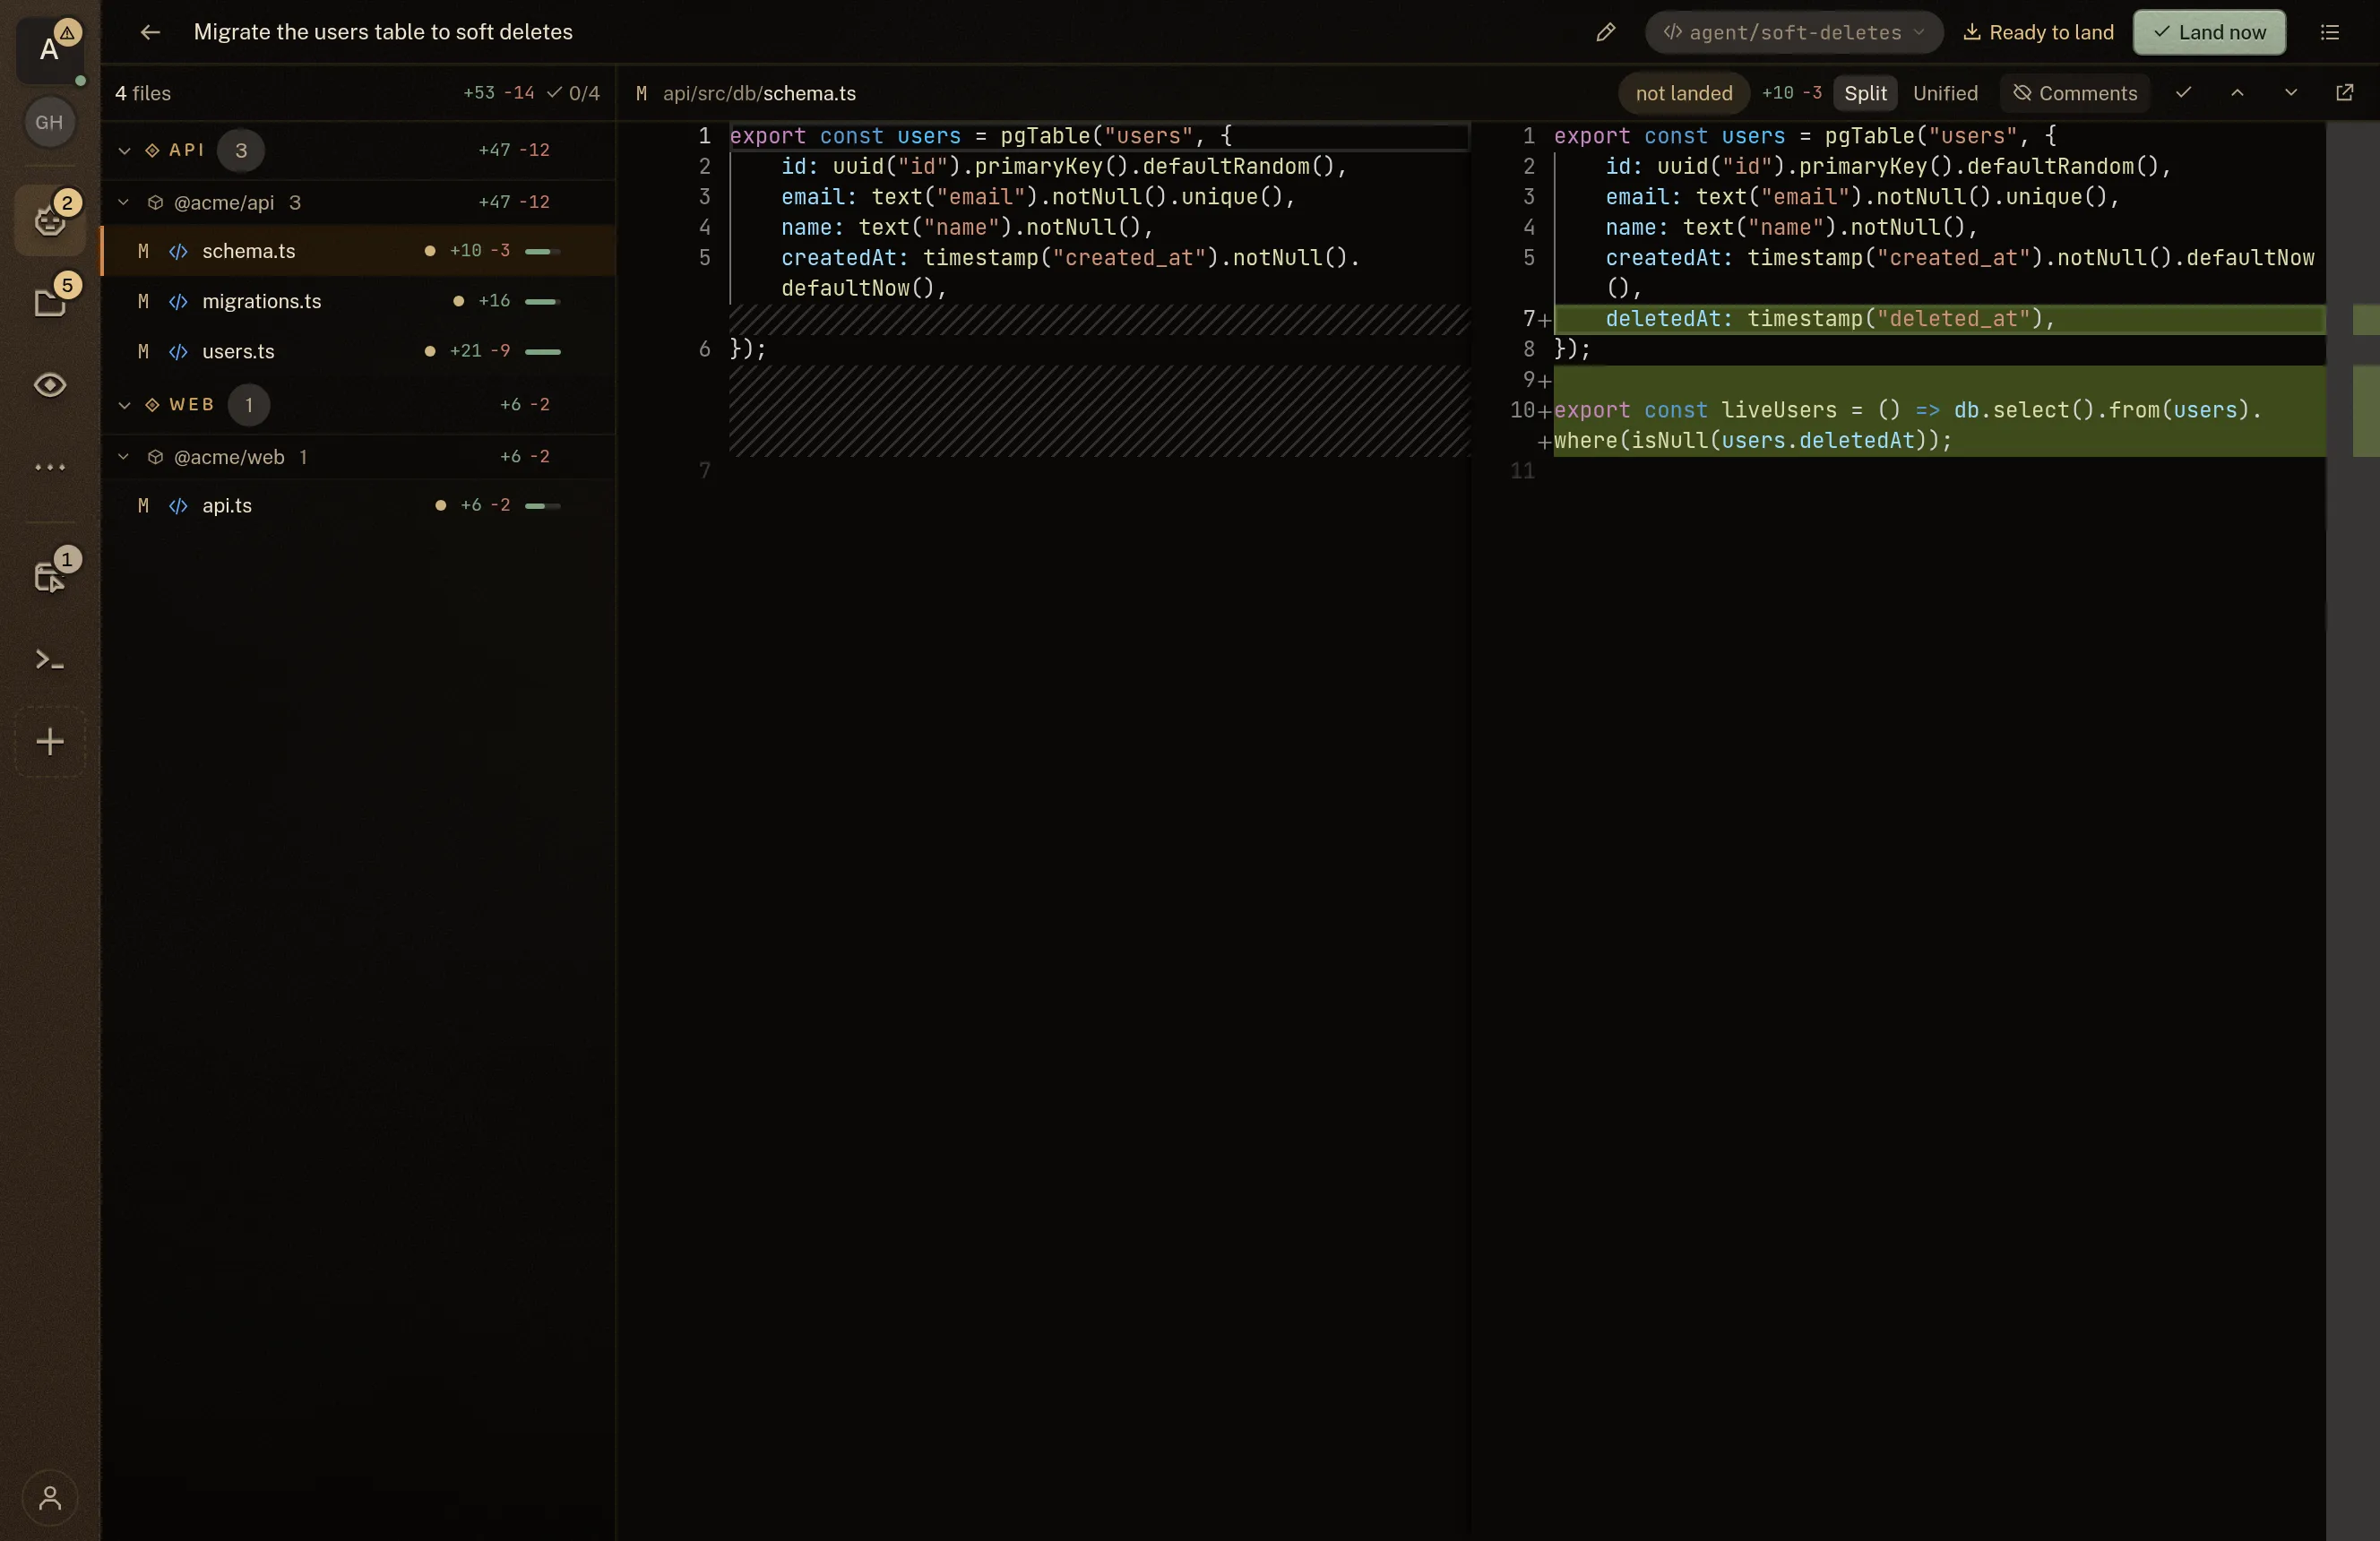
Task: Click the pencil edit title icon
Action: click(1605, 33)
